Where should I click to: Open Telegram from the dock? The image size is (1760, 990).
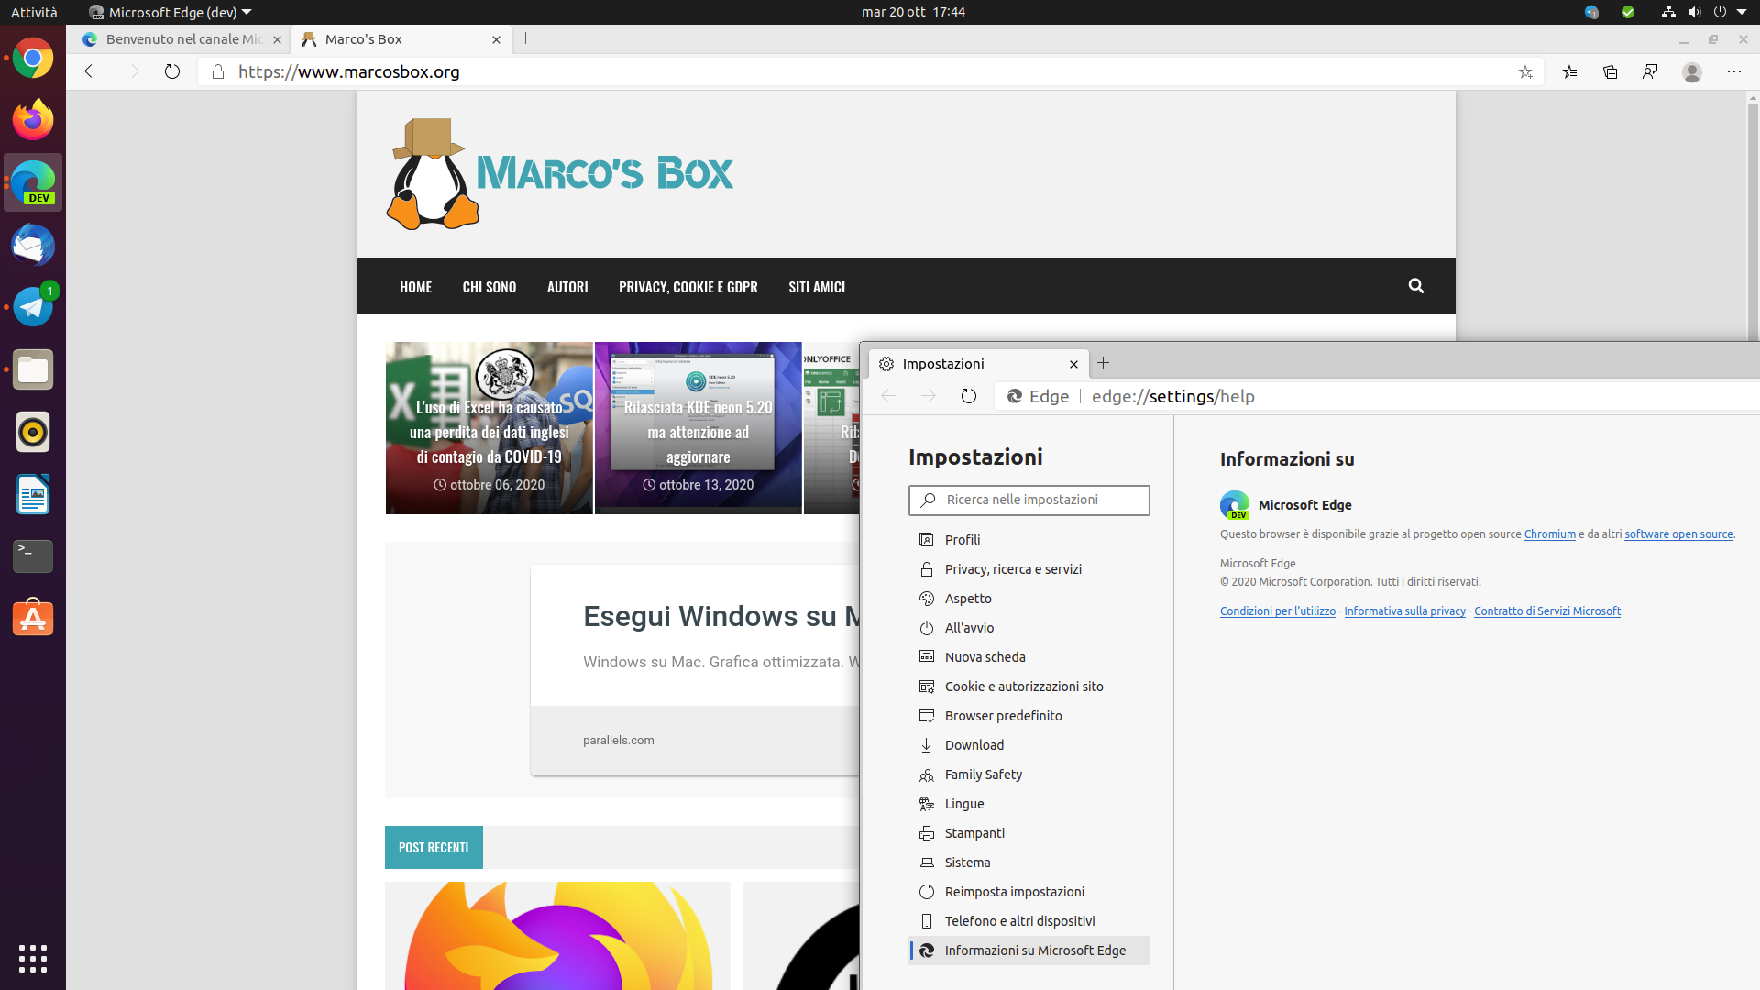33,306
